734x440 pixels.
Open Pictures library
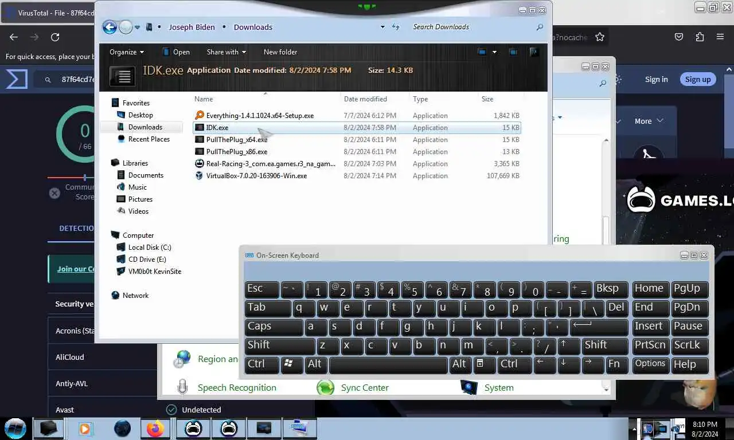point(140,199)
